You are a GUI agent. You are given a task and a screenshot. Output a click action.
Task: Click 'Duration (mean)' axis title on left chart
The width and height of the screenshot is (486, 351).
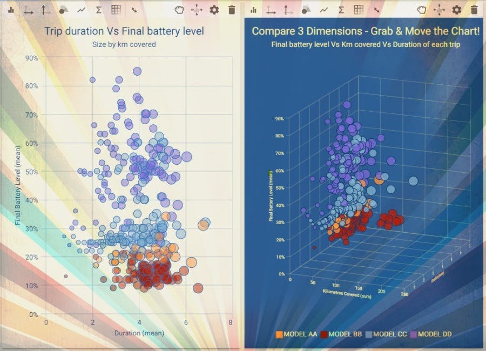[x=139, y=333]
